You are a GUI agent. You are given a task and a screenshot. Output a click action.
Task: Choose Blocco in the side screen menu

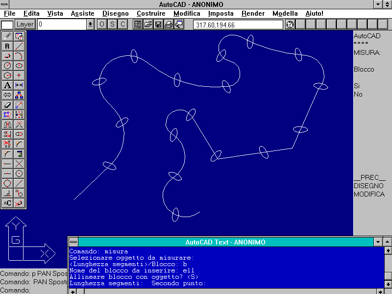[x=364, y=69]
